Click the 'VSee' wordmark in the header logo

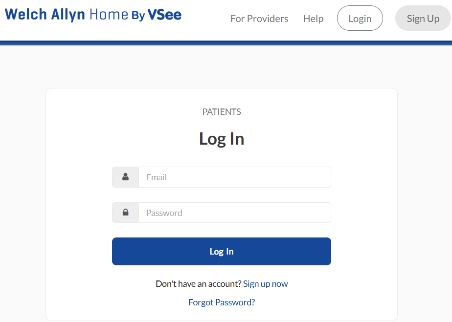[x=164, y=14]
